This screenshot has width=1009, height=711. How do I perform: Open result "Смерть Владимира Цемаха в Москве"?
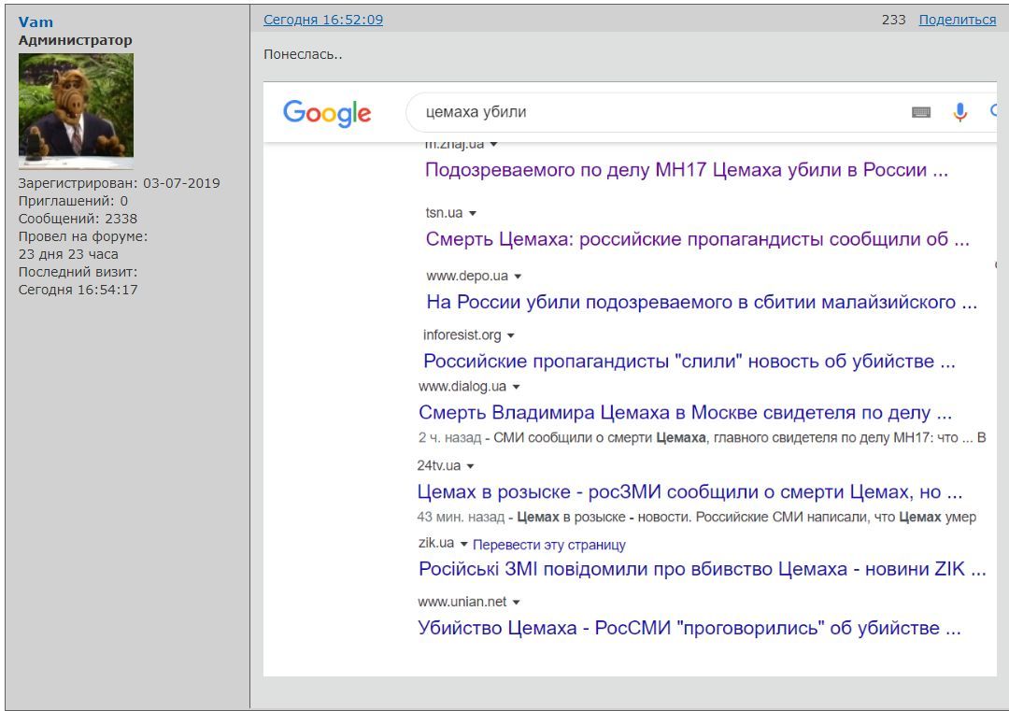click(686, 412)
